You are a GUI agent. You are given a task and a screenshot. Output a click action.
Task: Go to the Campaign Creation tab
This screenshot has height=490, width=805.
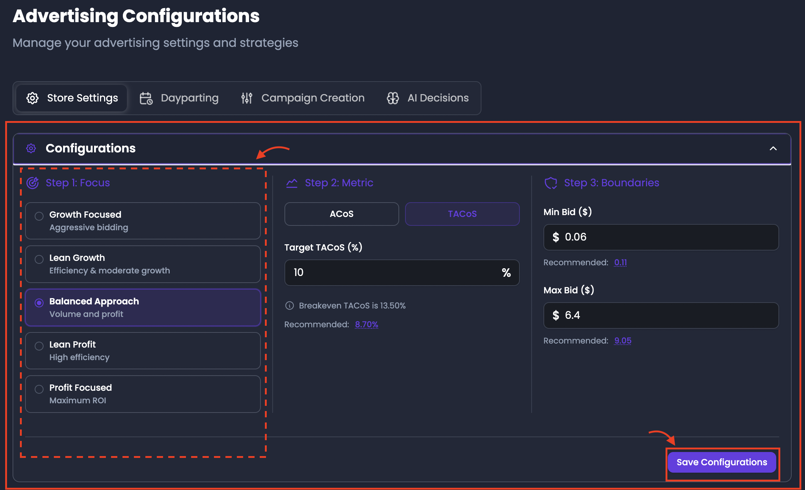pos(303,98)
